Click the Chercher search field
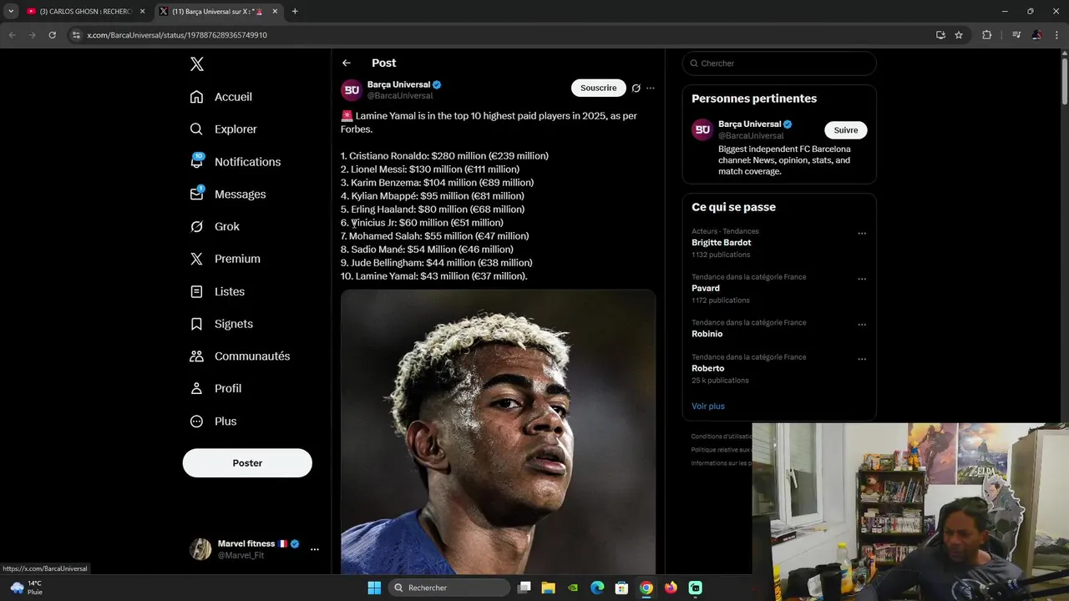Image resolution: width=1069 pixels, height=601 pixels. click(779, 63)
